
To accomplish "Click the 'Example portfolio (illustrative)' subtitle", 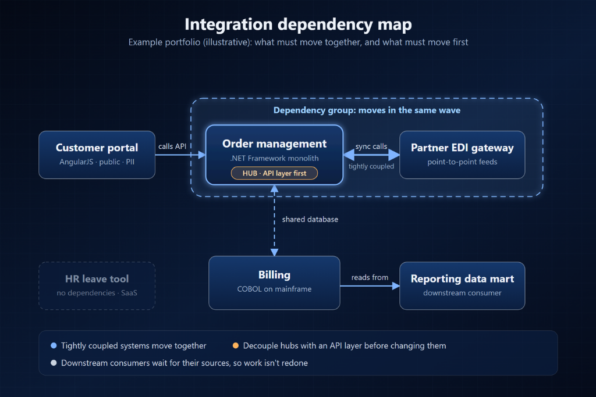I will (x=299, y=42).
